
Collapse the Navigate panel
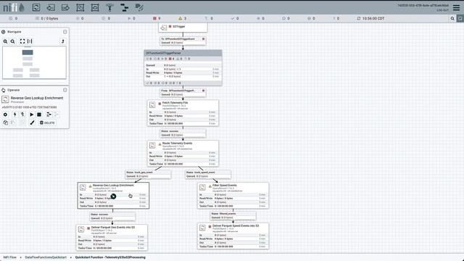pyautogui.click(x=65, y=32)
